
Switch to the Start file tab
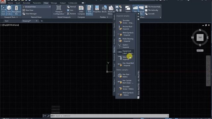7,21
